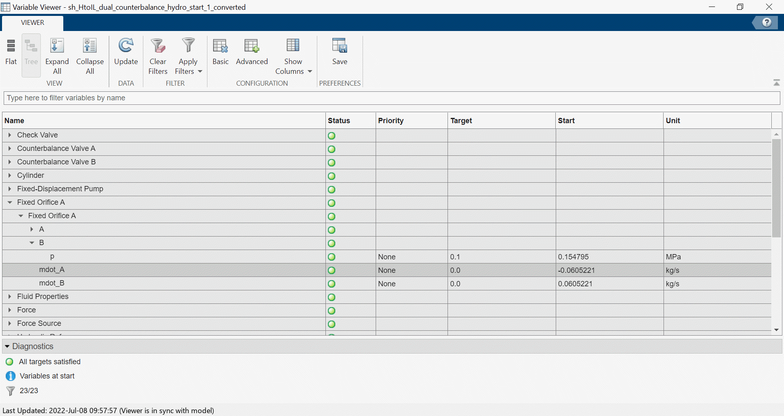
Task: Expand the Check Valve node
Action: tap(10, 135)
